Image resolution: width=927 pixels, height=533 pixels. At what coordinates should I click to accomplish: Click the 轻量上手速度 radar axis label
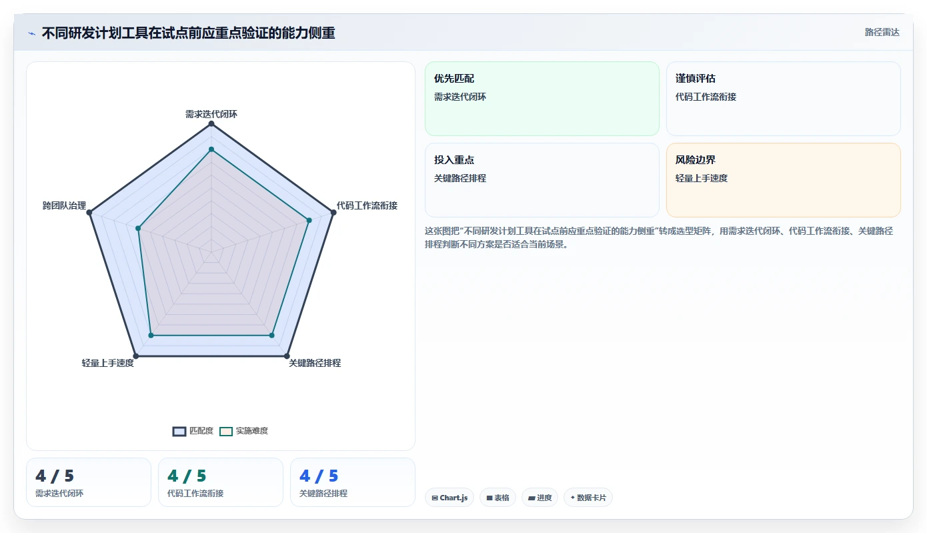[108, 363]
